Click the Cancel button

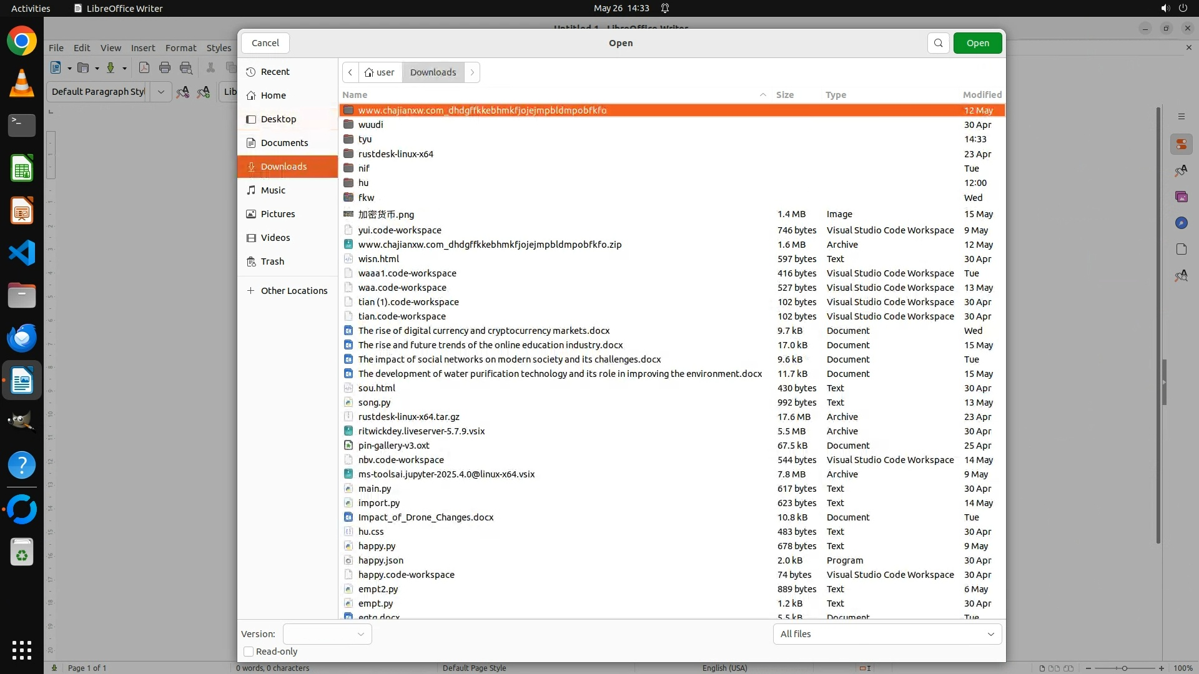tap(265, 43)
